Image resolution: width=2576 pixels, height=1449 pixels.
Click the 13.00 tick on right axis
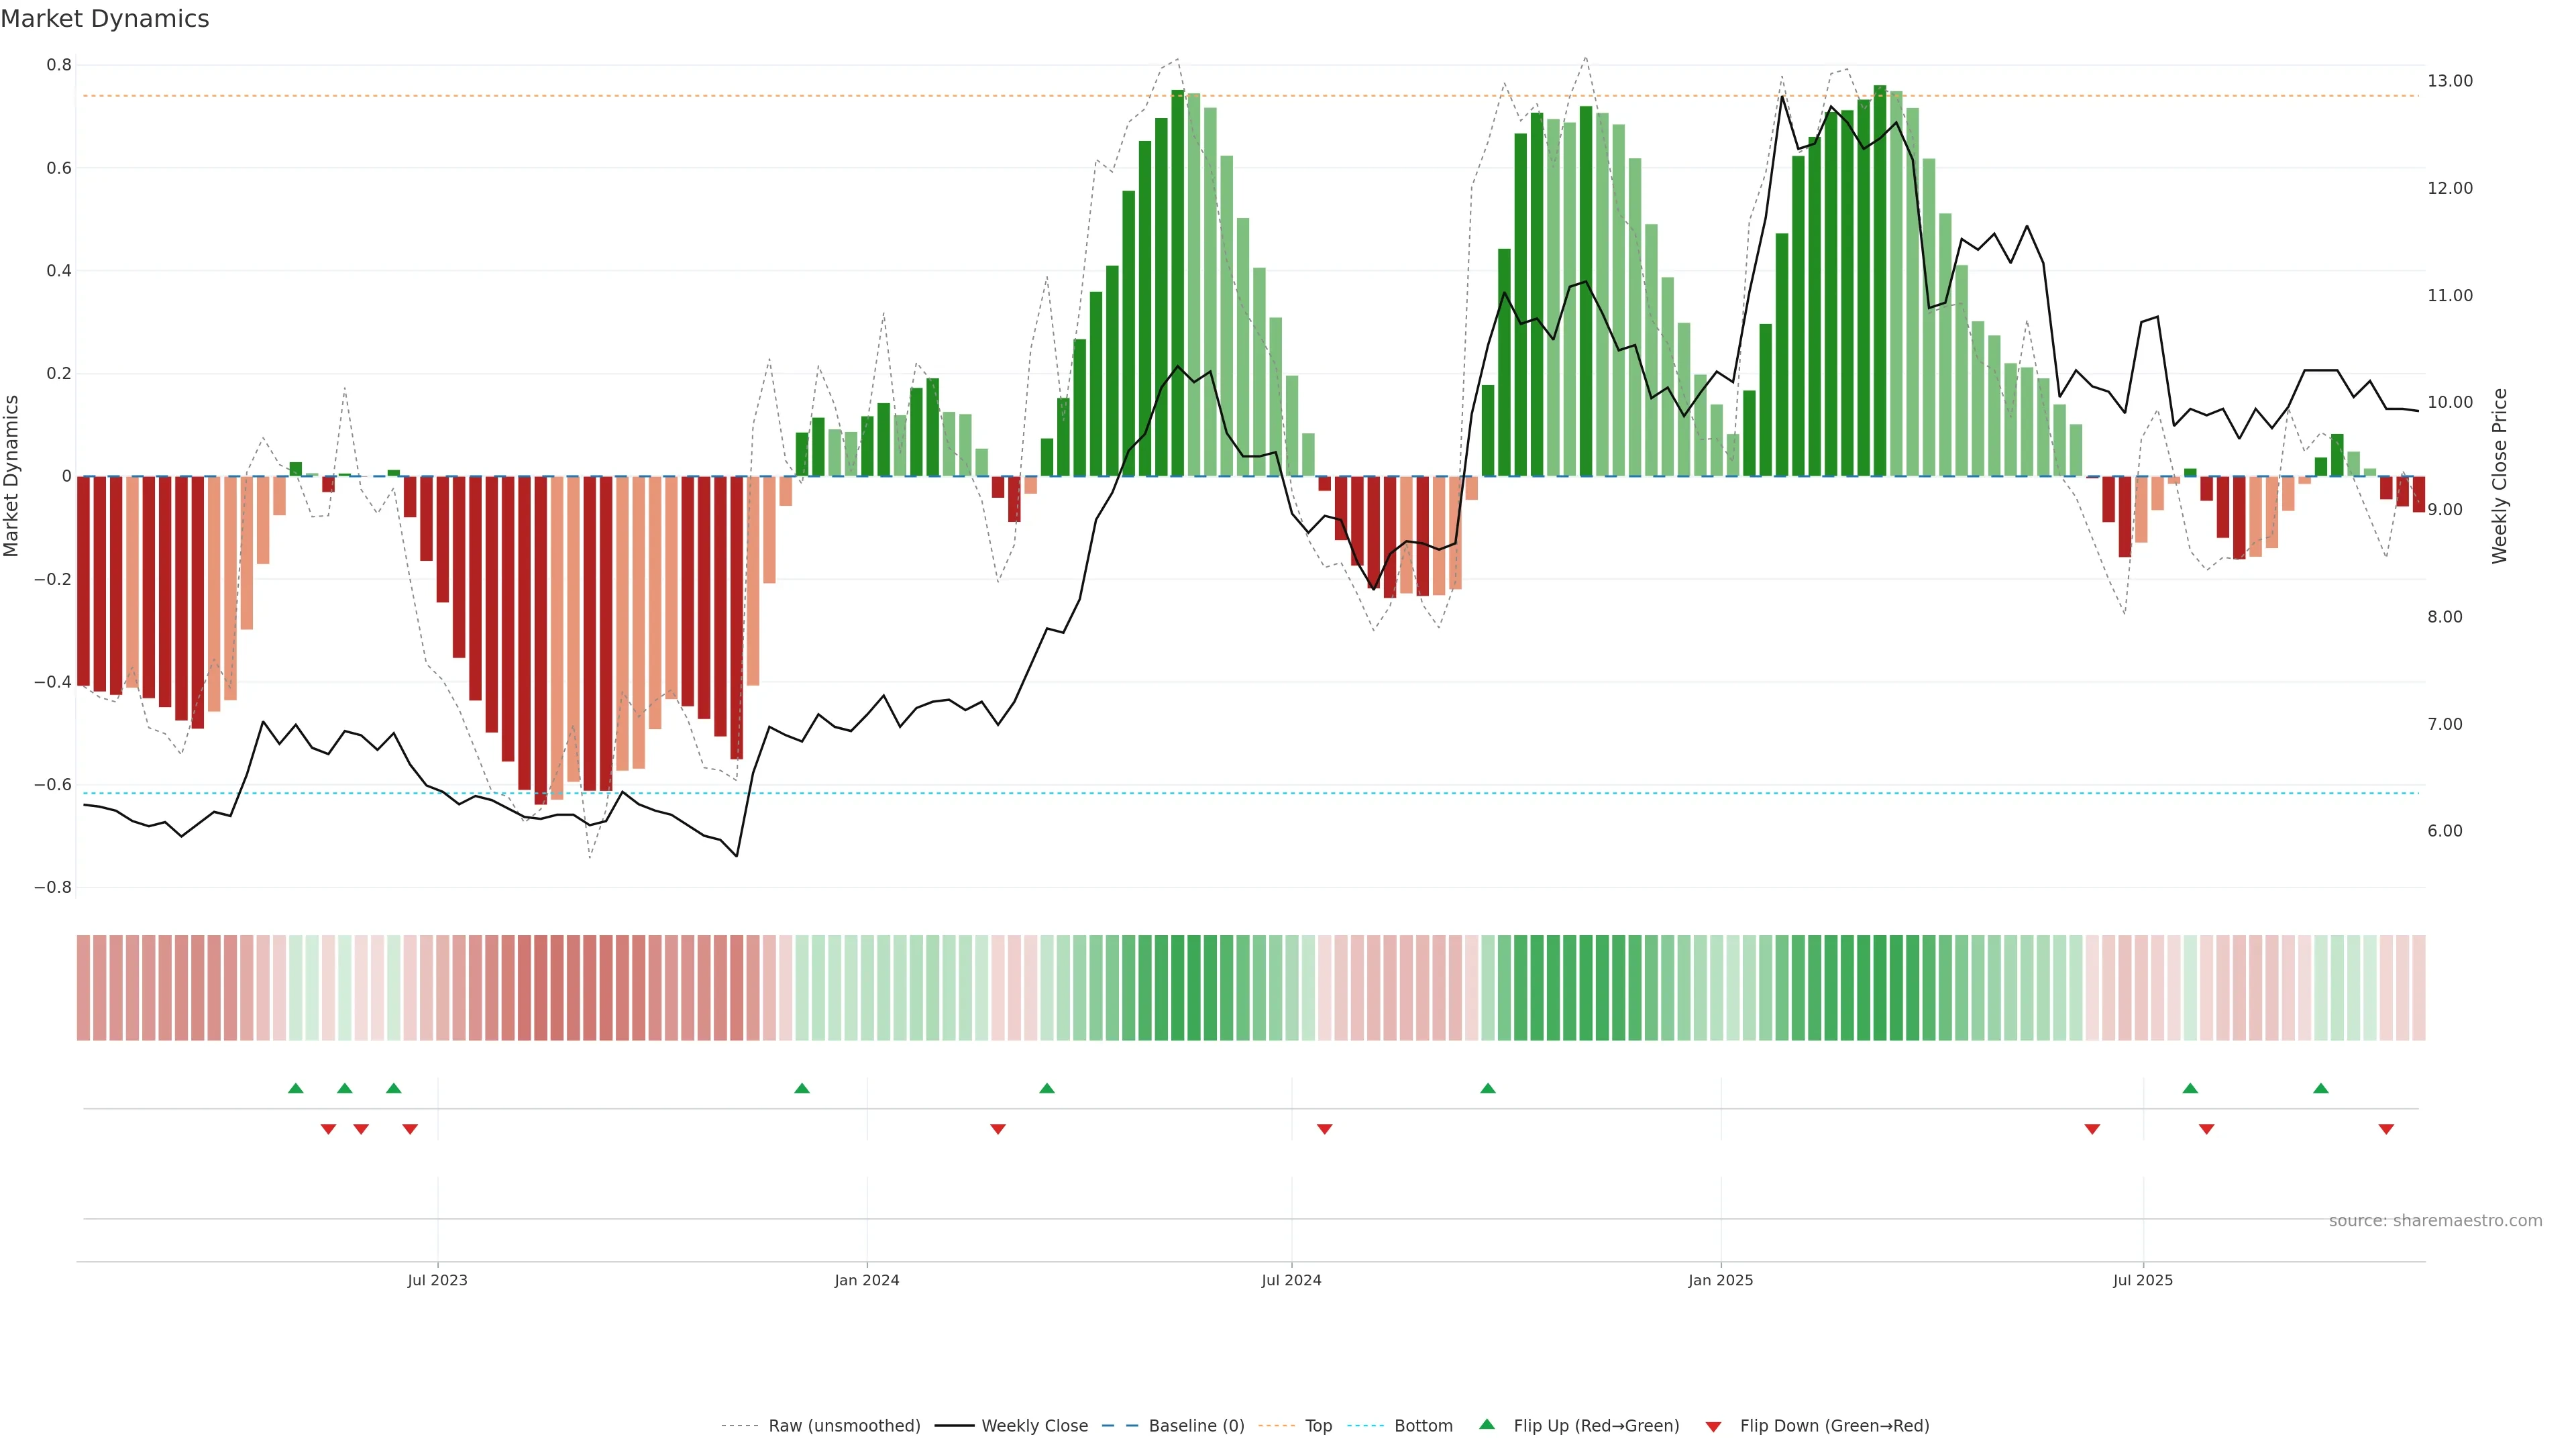pyautogui.click(x=2450, y=81)
